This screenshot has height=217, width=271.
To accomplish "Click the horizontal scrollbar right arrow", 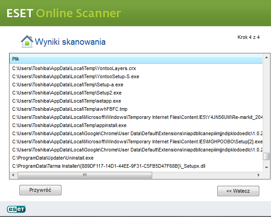I will click(x=258, y=175).
